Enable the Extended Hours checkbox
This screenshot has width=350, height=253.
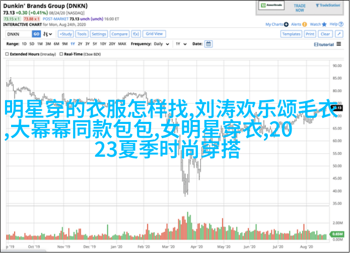[x=7, y=54]
